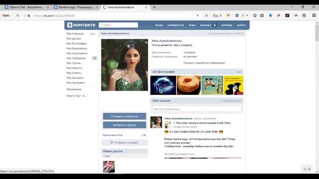Click the padlock site security icon
The width and height of the screenshot is (319, 179).
click(29, 15)
